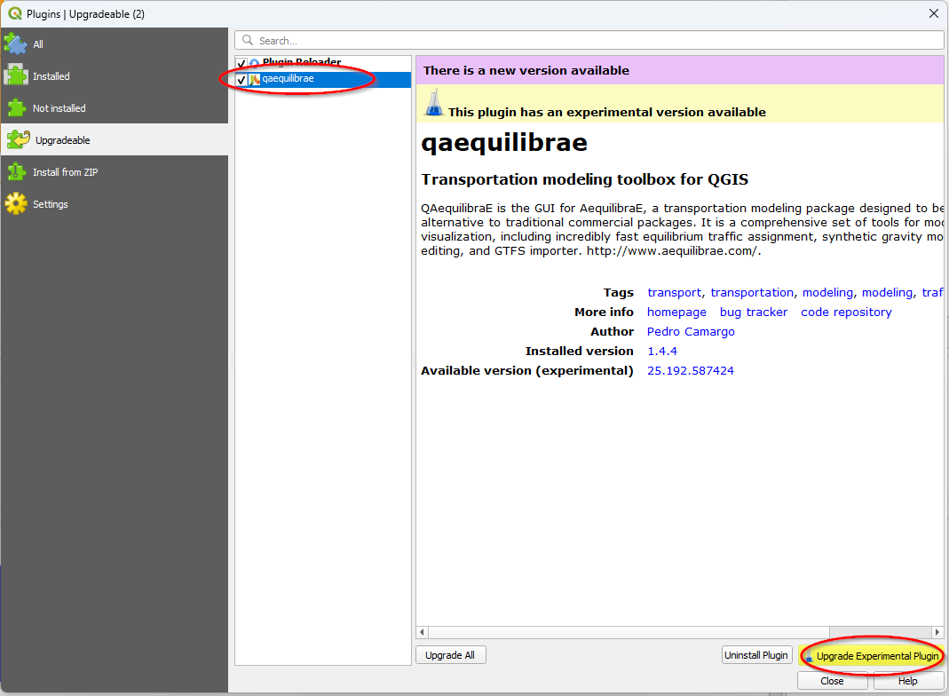949x696 pixels.
Task: Open the plugin Settings gear icon
Action: pos(16,203)
